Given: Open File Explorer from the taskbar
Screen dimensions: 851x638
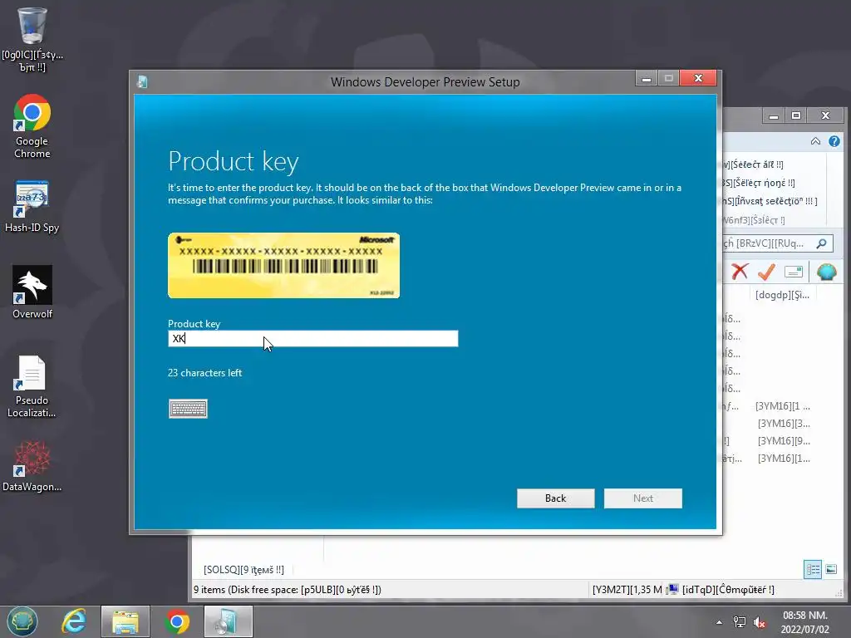Looking at the screenshot, I should coord(125,621).
